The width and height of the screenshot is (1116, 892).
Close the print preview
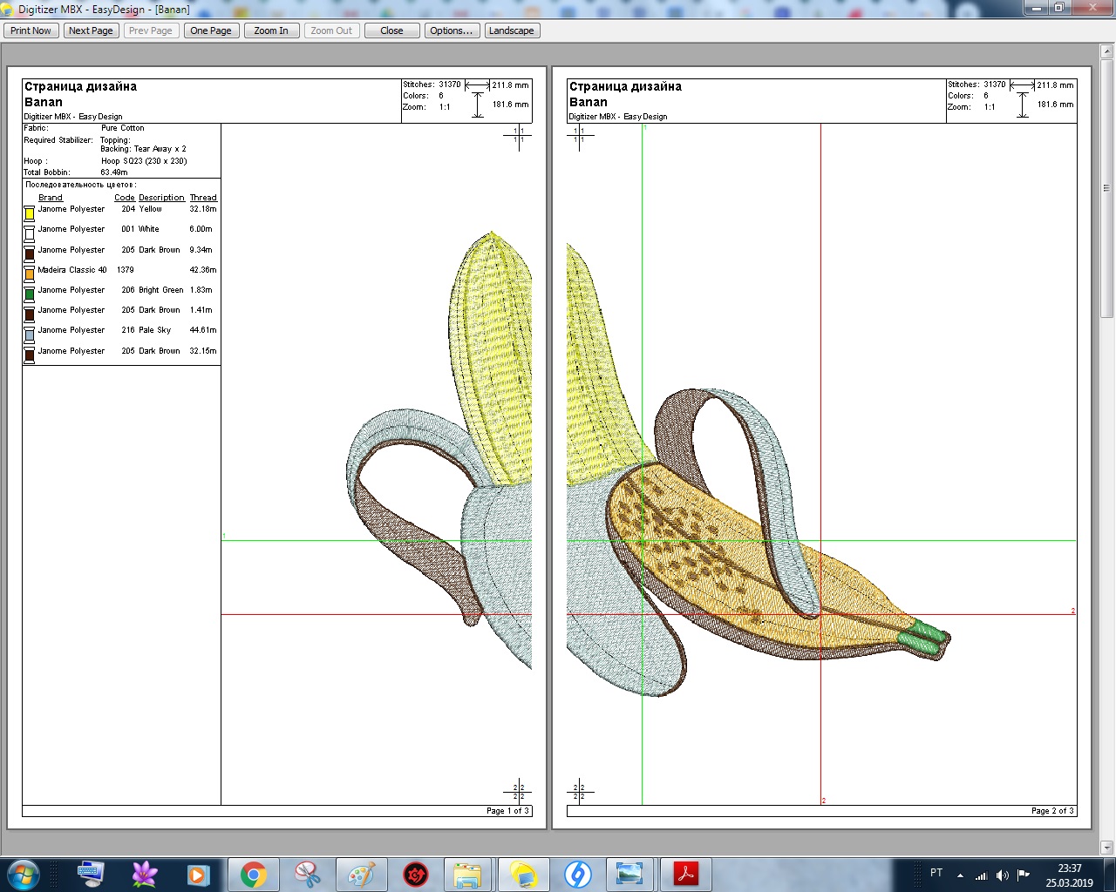tap(391, 30)
